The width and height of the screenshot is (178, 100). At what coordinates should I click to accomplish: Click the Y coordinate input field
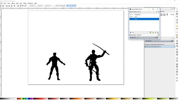click(40, 6)
